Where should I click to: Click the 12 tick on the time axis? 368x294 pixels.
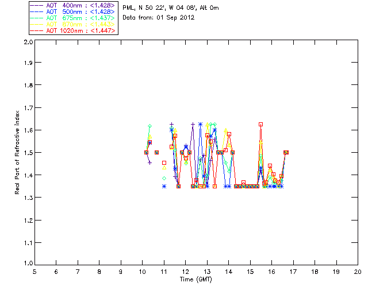(185, 271)
